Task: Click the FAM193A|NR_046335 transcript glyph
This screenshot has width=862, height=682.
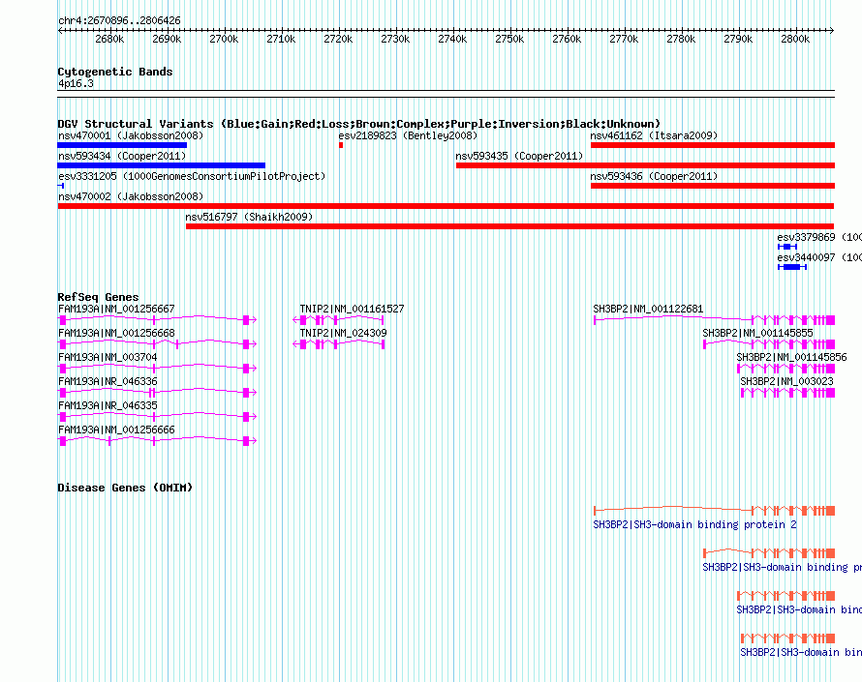Action: [x=157, y=416]
